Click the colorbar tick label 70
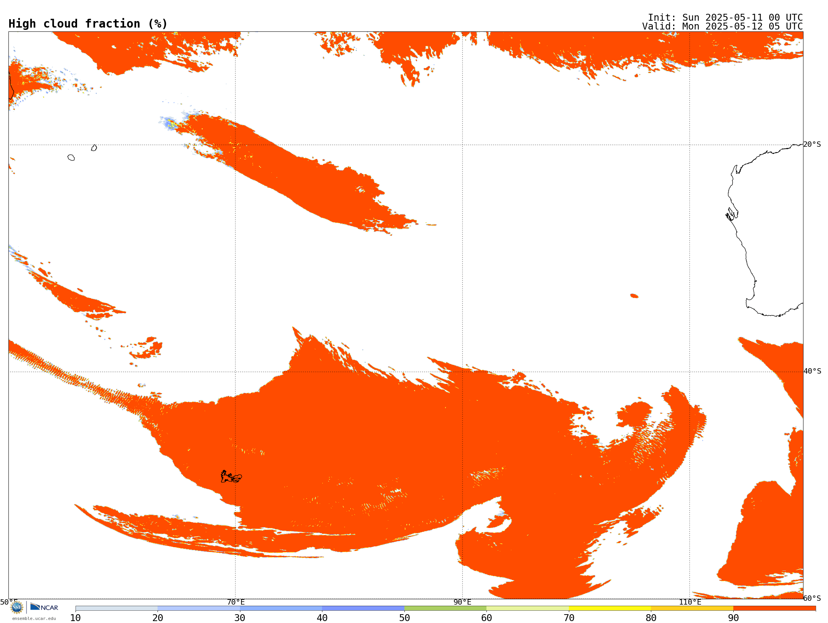The width and height of the screenshot is (828, 623). (x=569, y=618)
